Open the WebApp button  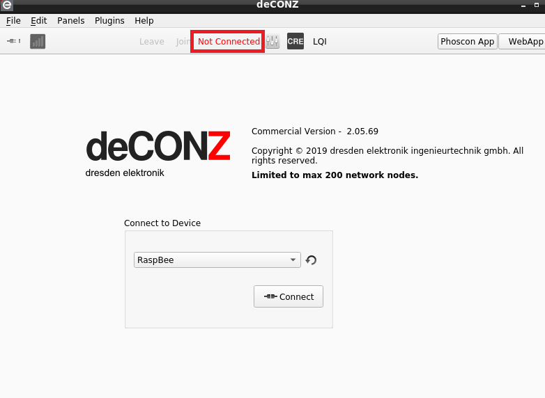[524, 41]
